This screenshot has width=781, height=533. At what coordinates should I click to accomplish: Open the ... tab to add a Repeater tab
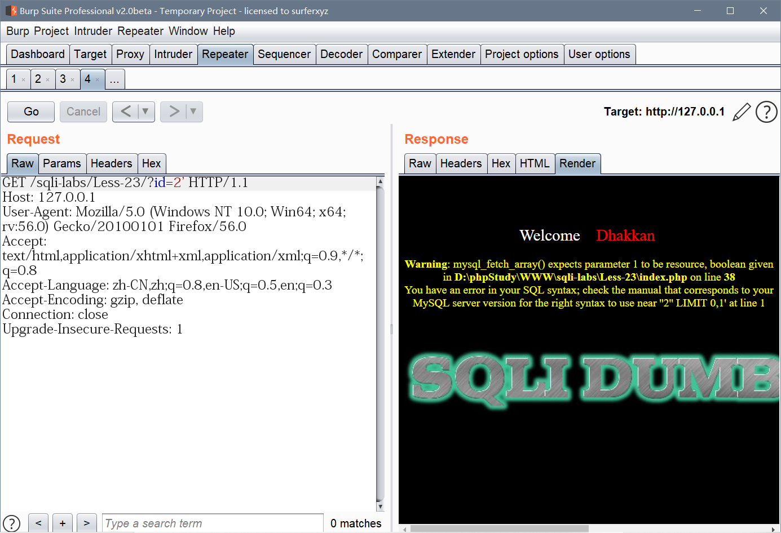point(114,79)
